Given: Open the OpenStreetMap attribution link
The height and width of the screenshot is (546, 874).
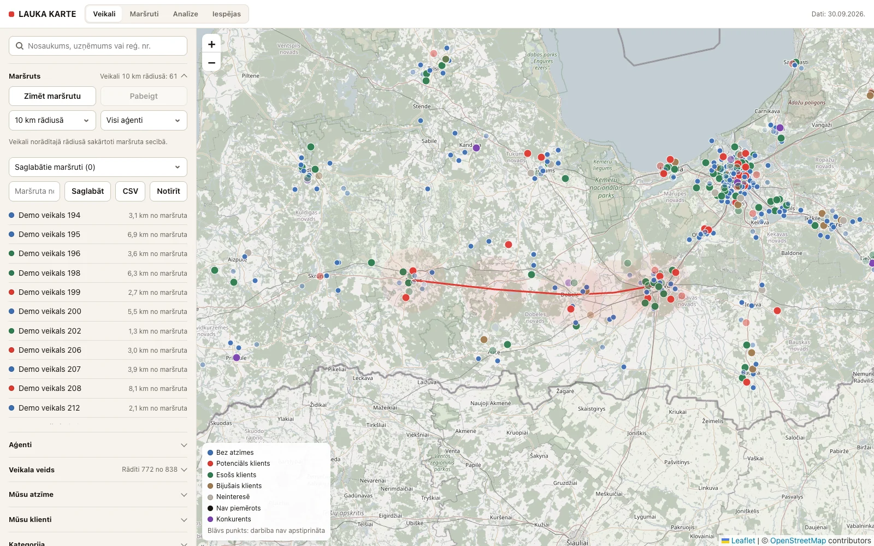Looking at the screenshot, I should [798, 541].
